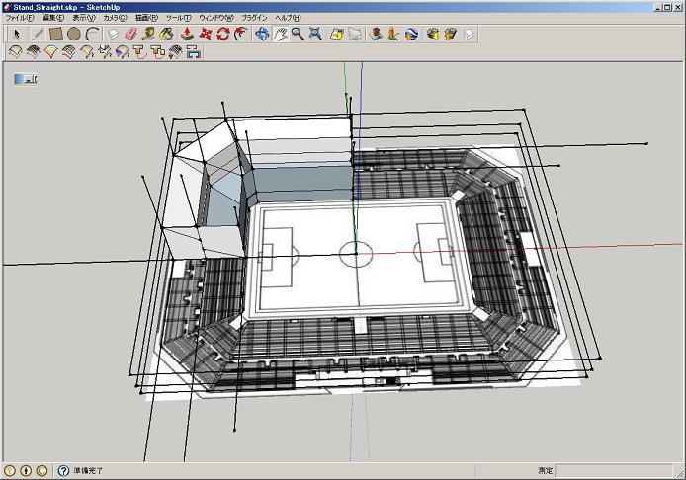686x480 pixels.
Task: Choose the Rectangle drawing tool
Action: pos(56,34)
